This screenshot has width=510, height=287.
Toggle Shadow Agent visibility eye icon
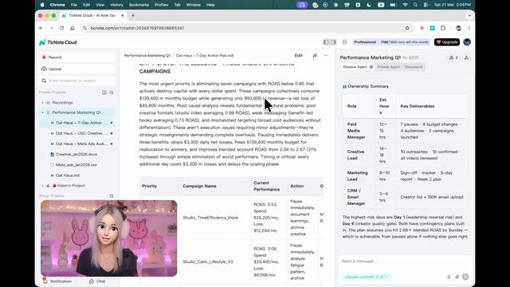point(371,67)
